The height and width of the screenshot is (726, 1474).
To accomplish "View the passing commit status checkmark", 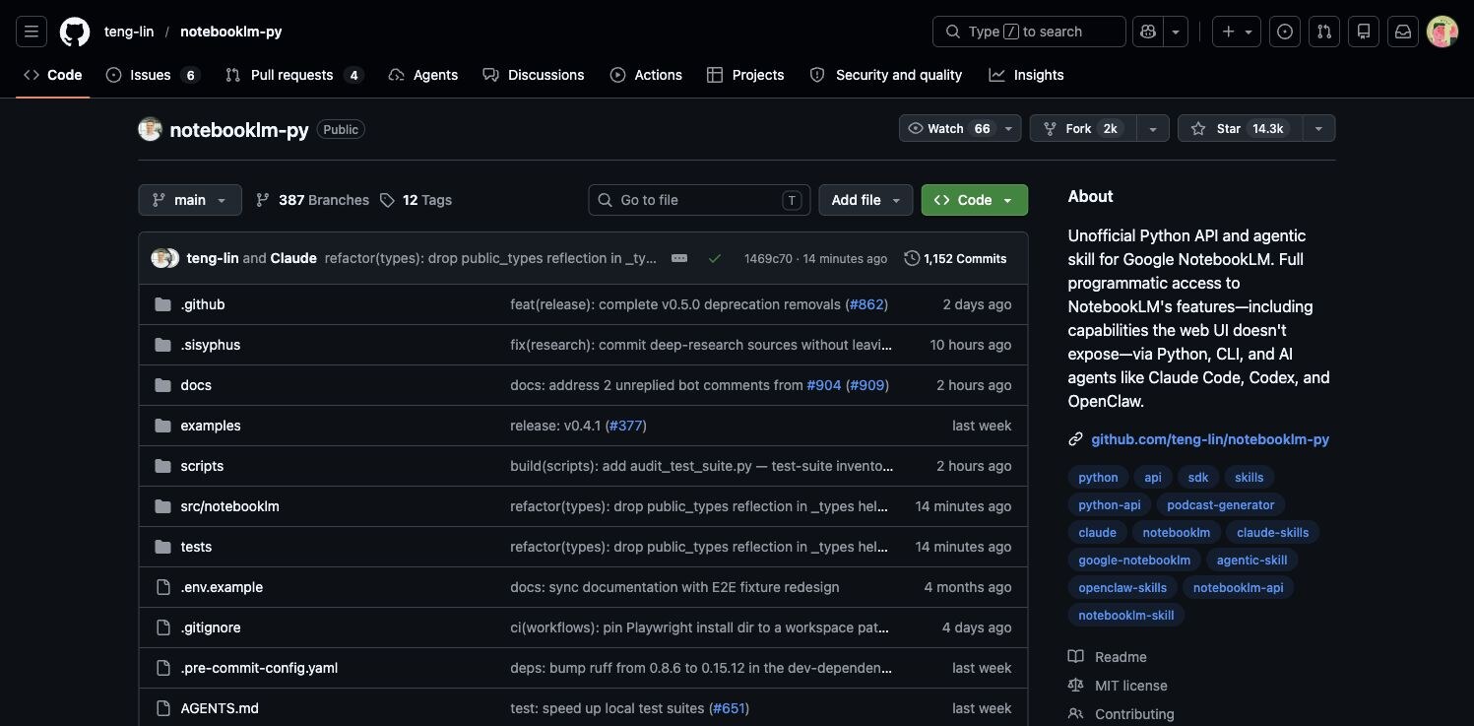I will [715, 258].
